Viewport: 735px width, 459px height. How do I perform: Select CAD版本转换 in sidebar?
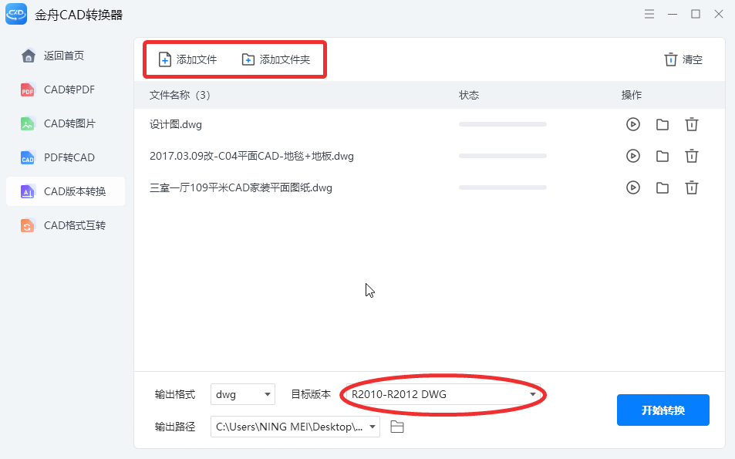[66, 191]
